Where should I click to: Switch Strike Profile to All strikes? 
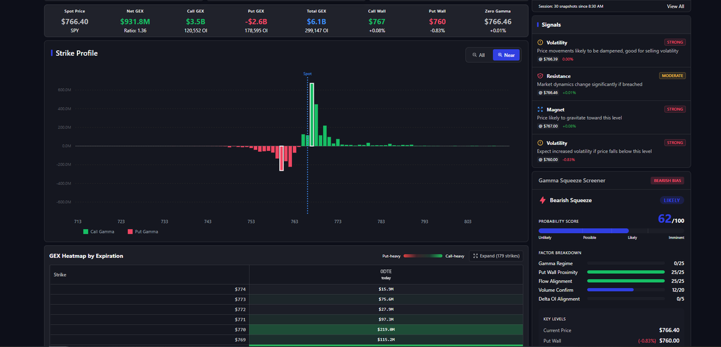[478, 55]
